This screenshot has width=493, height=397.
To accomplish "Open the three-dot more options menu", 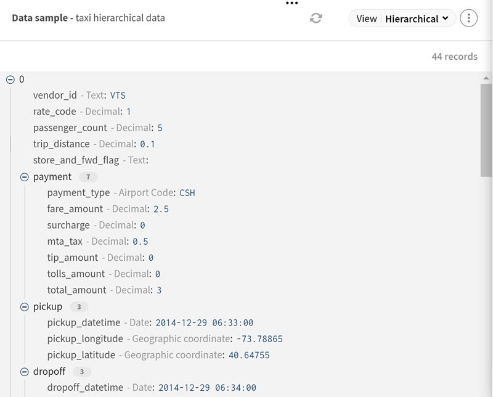I will (468, 18).
